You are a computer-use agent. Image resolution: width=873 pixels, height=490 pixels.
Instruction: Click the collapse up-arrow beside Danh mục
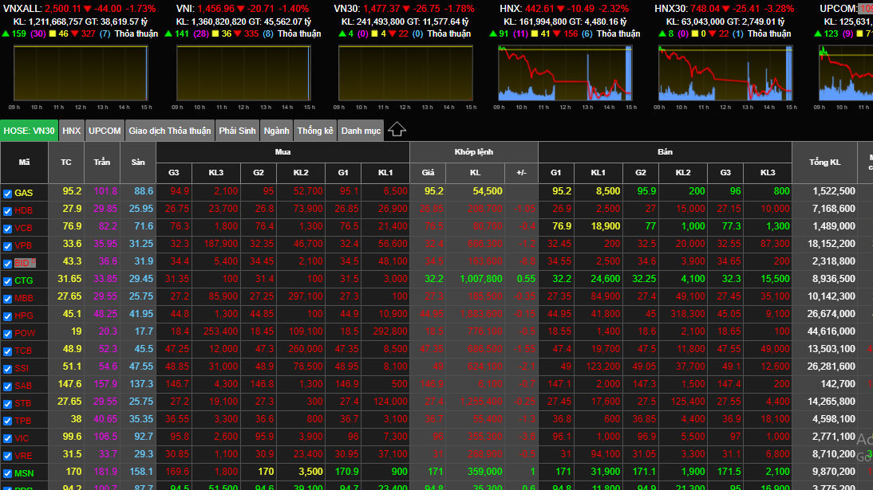397,130
